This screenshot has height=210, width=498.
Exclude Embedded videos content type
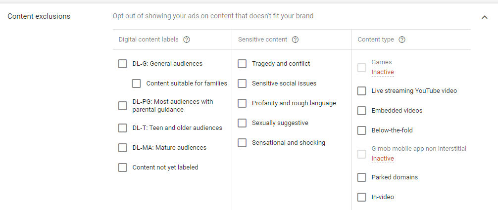point(362,111)
